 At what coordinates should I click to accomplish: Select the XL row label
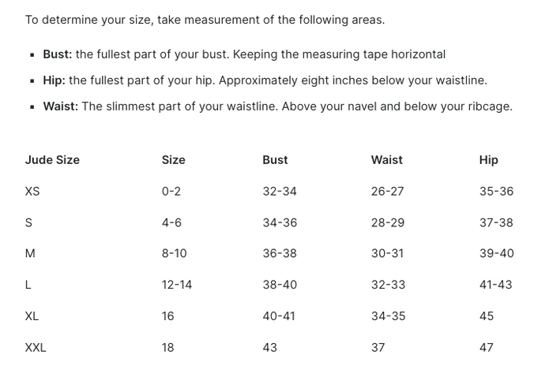[x=32, y=316]
